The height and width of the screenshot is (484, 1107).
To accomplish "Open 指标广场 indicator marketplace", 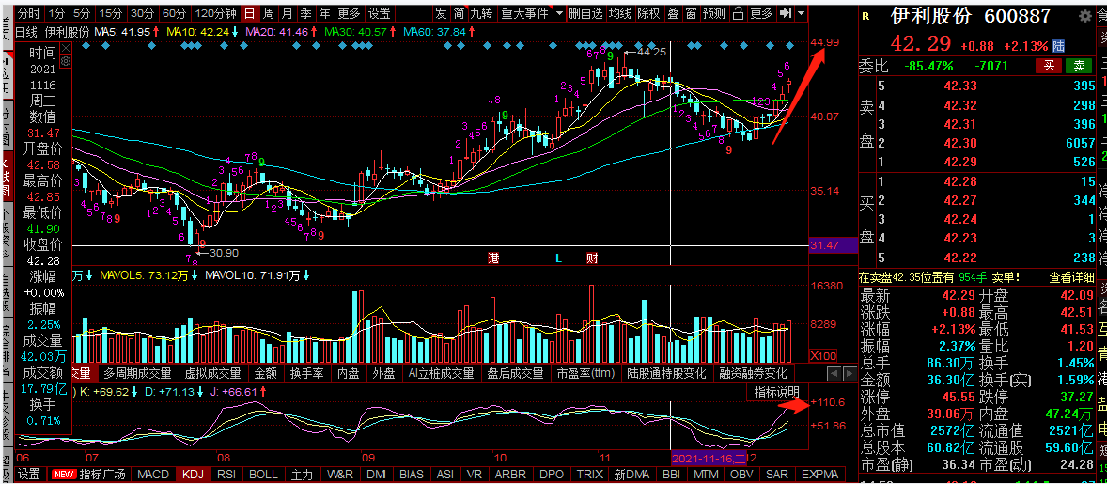I will (102, 474).
